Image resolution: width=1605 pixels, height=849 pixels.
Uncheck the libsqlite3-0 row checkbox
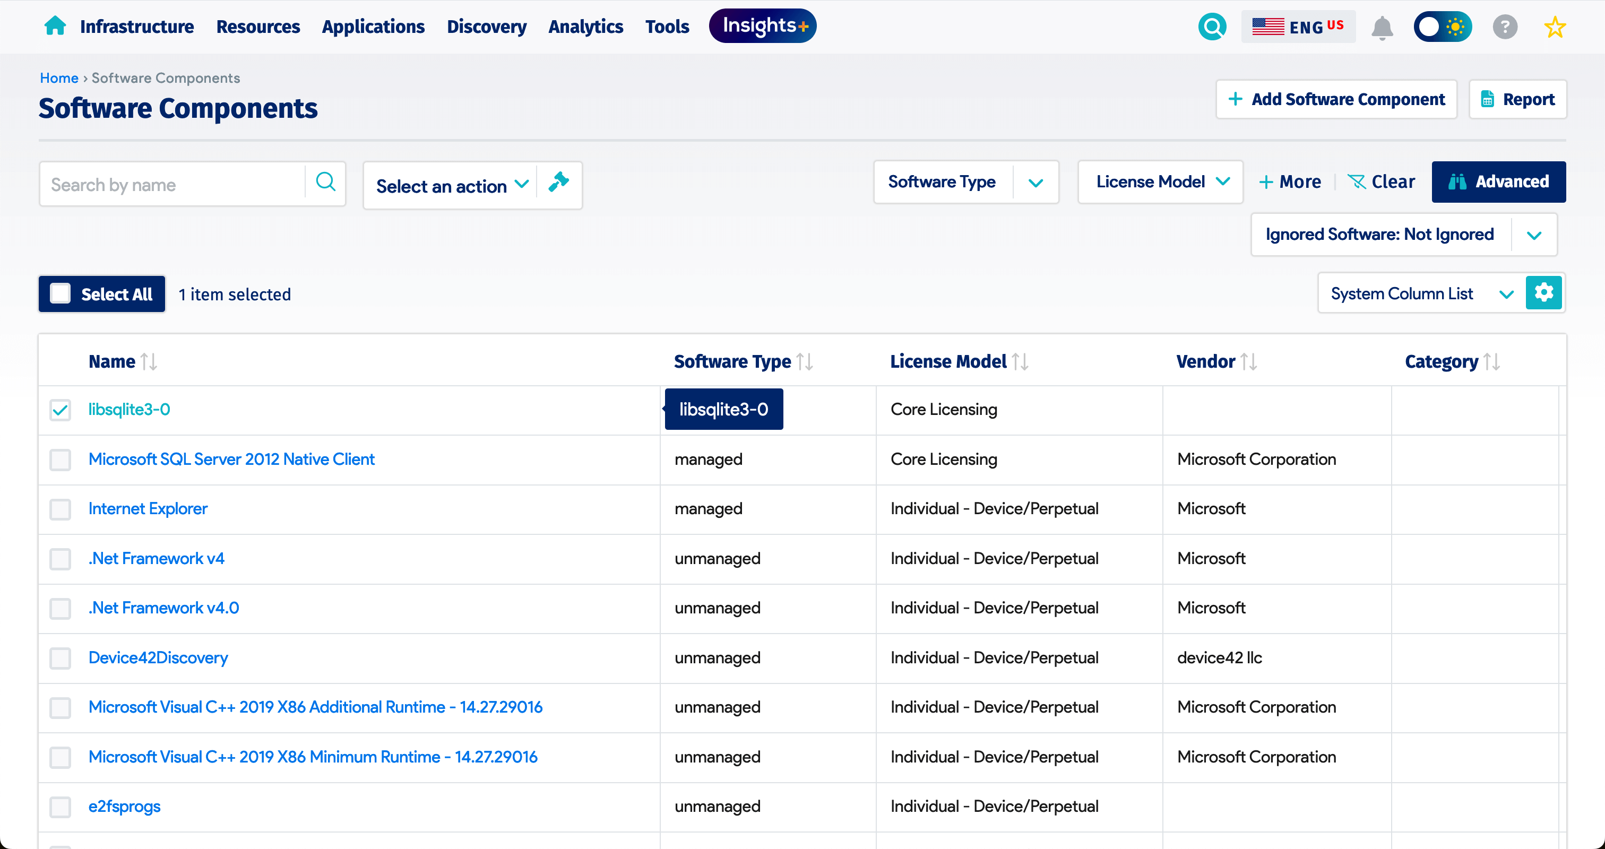60,410
